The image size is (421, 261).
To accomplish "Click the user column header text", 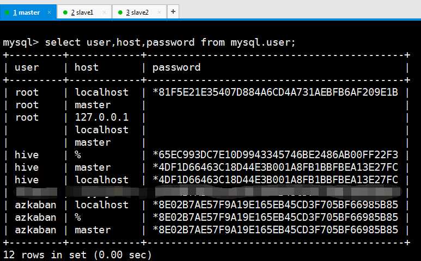I will click(x=27, y=67).
